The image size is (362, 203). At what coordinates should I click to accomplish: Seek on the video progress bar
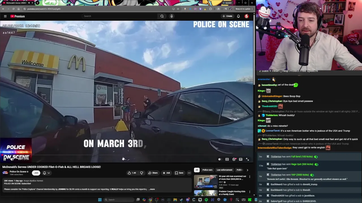(x=127, y=155)
